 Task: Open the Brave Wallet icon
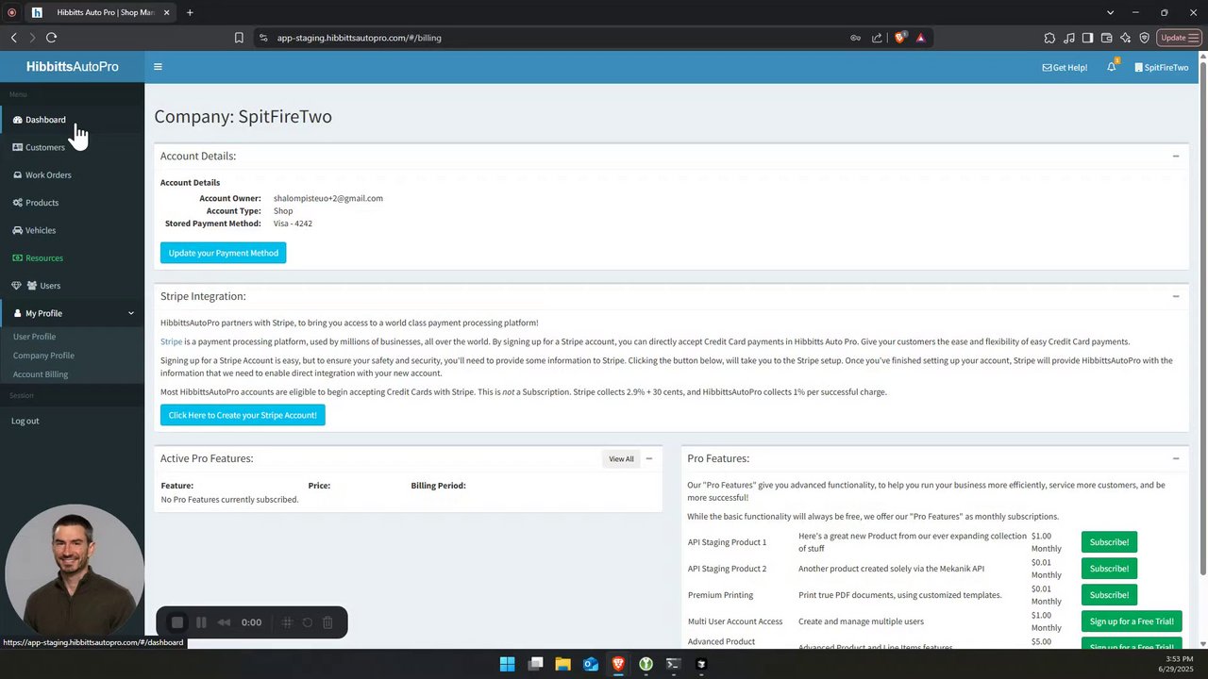point(1106,38)
